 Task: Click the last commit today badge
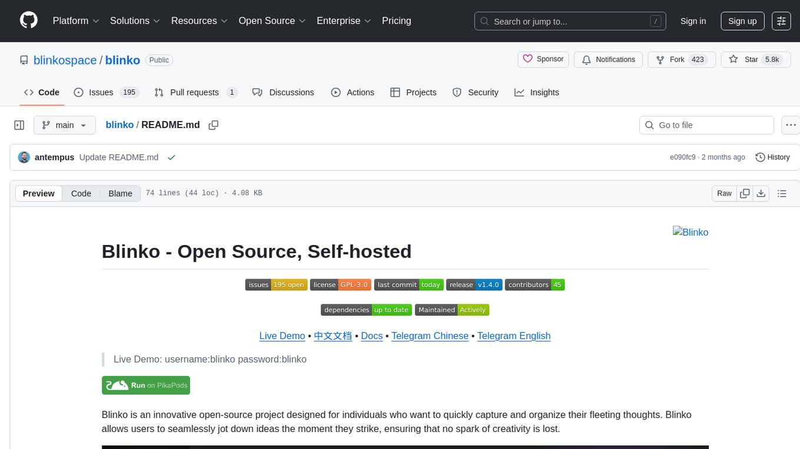tap(409, 284)
